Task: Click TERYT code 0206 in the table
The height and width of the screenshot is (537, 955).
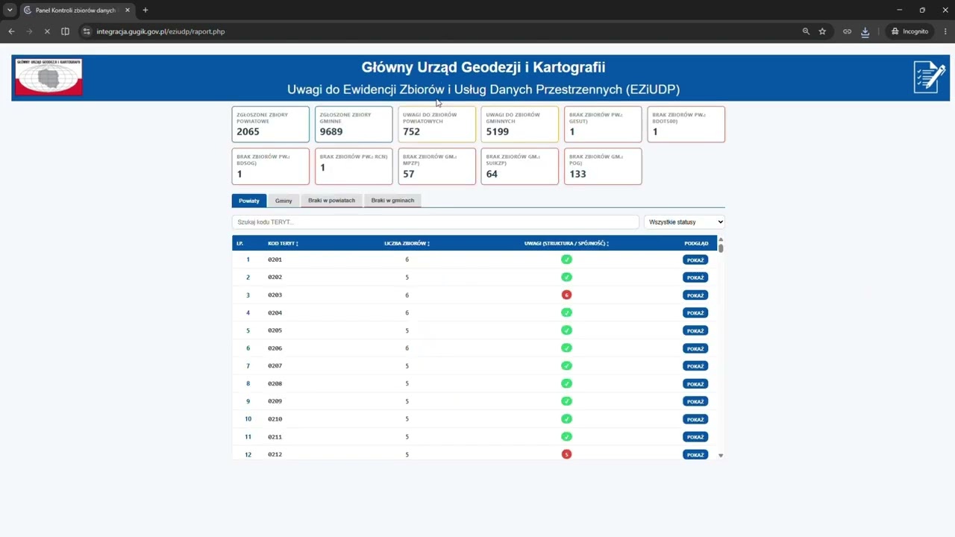Action: (275, 348)
